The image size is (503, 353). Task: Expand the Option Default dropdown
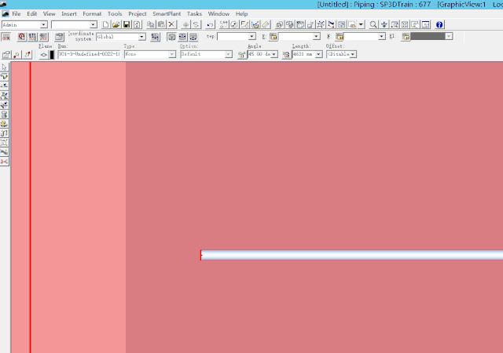click(229, 54)
